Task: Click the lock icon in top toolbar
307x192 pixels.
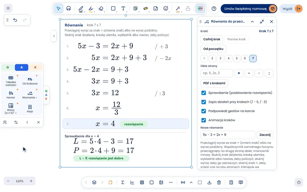Action: tap(188, 8)
